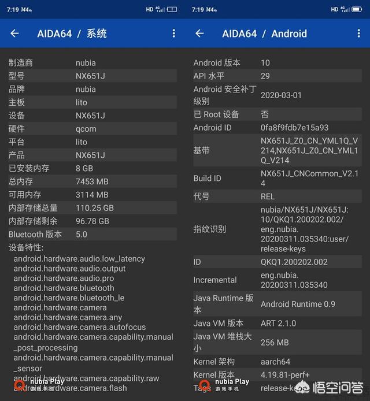Image resolution: width=370 pixels, height=401 pixels.
Task: Select security patch date 2020-03-01
Action: [281, 95]
